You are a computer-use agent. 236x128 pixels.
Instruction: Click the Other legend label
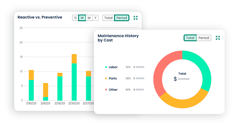click(x=113, y=89)
